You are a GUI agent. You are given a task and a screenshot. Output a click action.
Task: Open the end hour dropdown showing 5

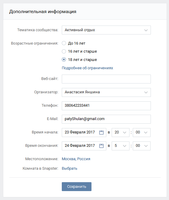click(121, 146)
